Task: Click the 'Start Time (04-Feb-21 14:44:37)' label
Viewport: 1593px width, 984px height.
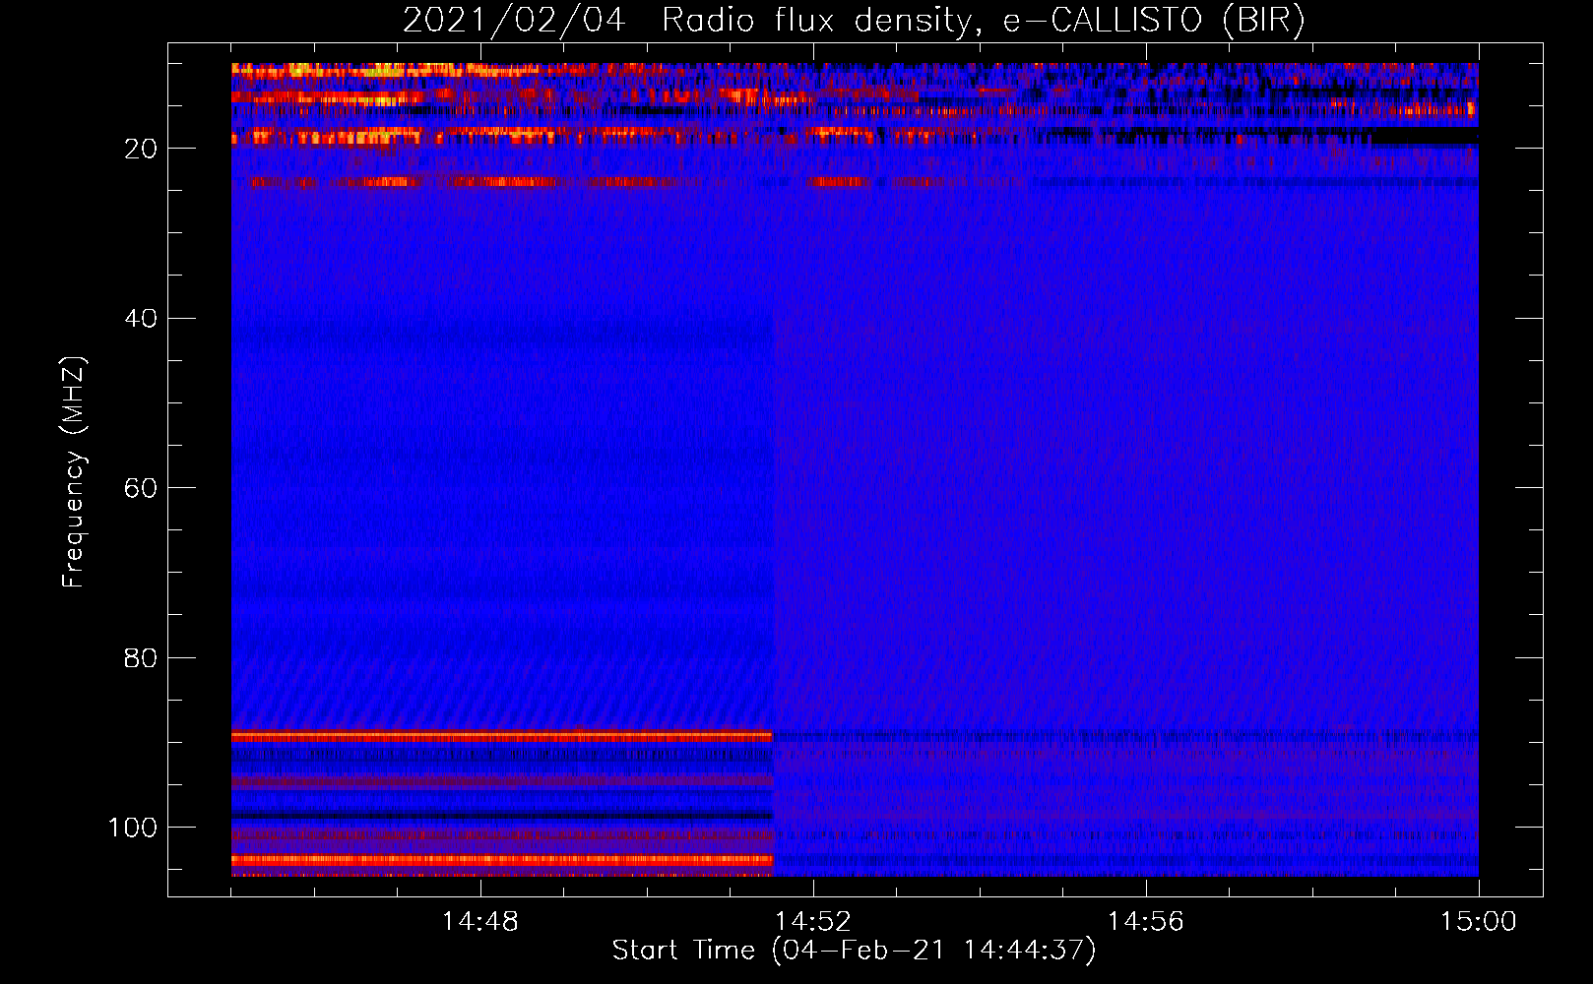Action: point(854,951)
